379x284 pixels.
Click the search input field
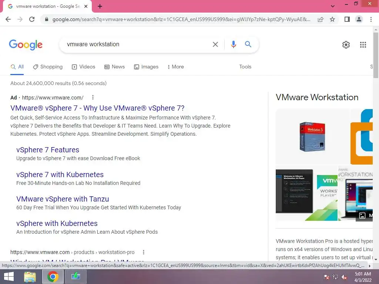(x=138, y=44)
